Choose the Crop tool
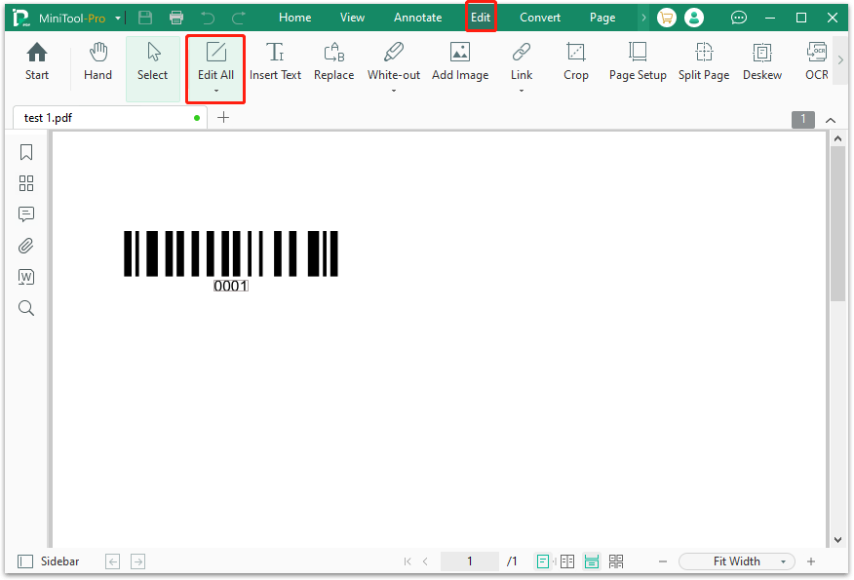 pyautogui.click(x=576, y=62)
